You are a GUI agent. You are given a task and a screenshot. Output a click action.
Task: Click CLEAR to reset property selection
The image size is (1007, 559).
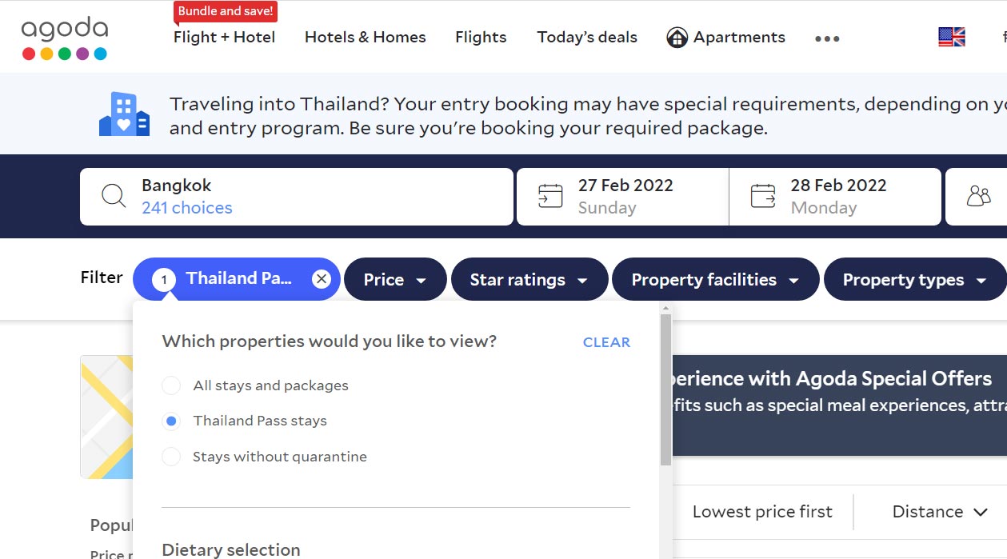coord(605,342)
